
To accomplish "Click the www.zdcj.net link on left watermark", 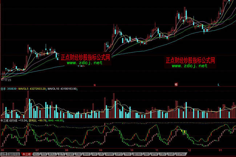I will (85, 63).
